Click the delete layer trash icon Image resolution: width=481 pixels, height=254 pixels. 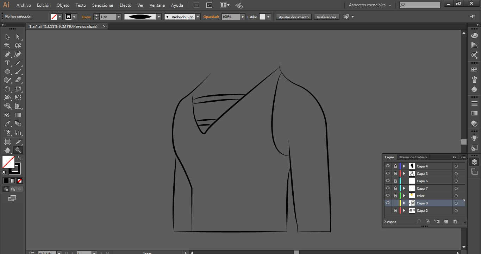tap(455, 222)
